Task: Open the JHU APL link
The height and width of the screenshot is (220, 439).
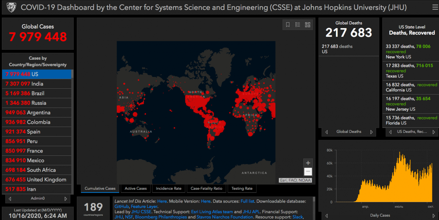Action: tap(251, 212)
